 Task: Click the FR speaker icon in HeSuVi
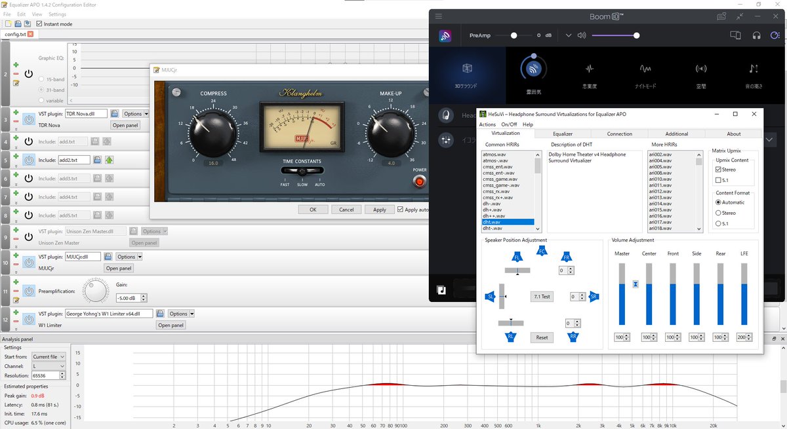[x=565, y=257]
